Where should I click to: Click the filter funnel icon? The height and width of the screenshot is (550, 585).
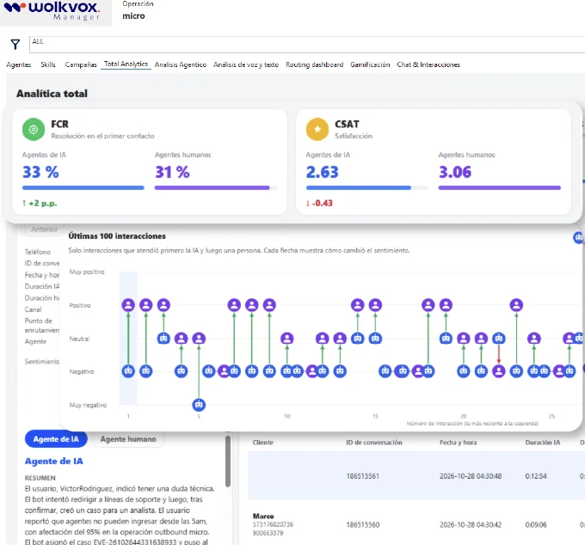coord(15,45)
